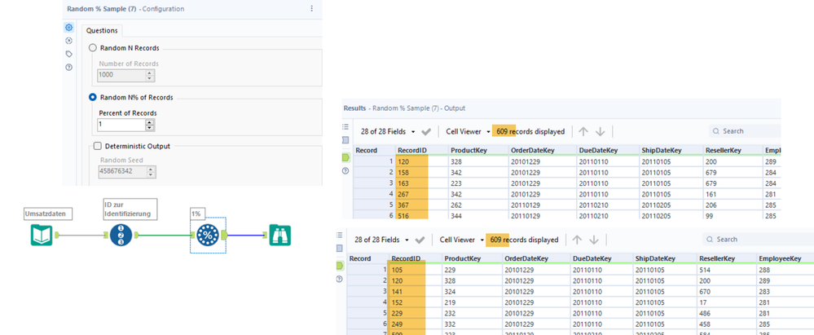Enable the Deterministic Output checkbox
The height and width of the screenshot is (335, 814).
(x=98, y=146)
